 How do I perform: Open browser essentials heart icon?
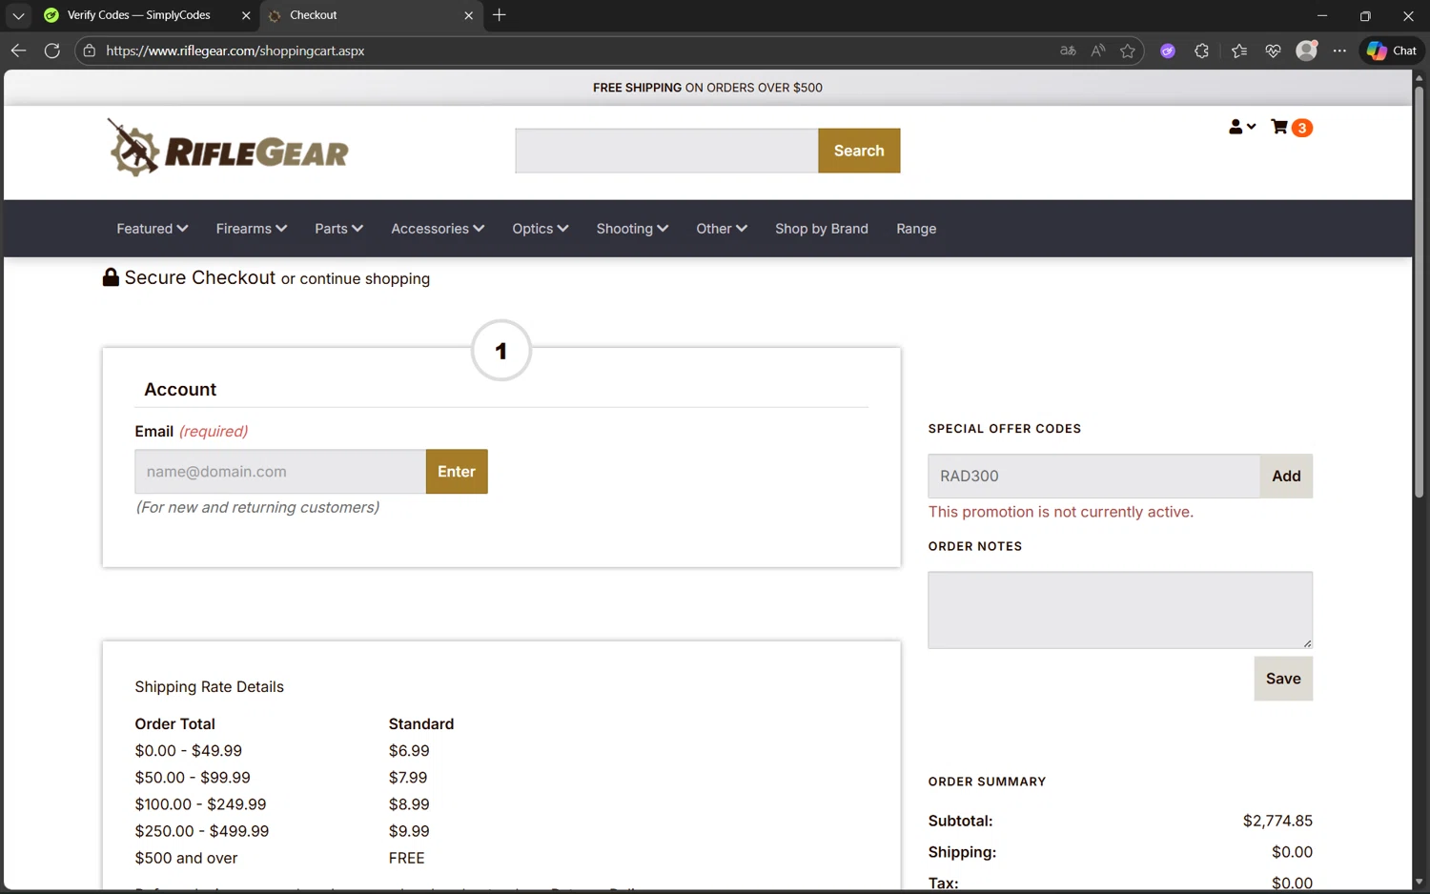pyautogui.click(x=1273, y=51)
